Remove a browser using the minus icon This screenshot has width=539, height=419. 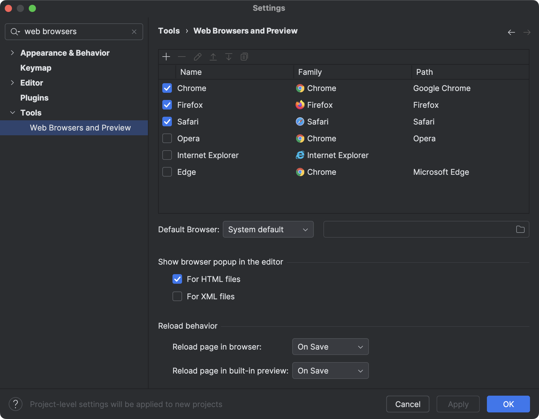tap(182, 57)
